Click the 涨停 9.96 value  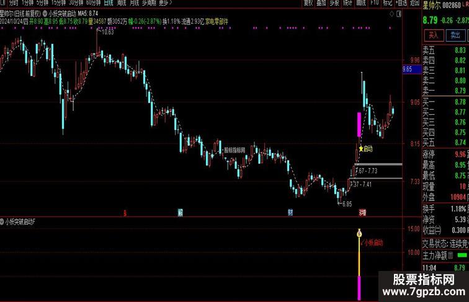460,154
